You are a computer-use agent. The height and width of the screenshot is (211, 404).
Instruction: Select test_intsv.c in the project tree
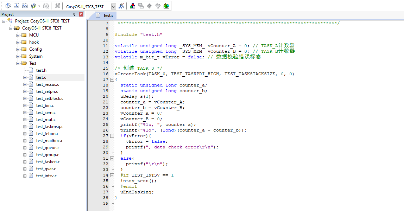pos(46,176)
